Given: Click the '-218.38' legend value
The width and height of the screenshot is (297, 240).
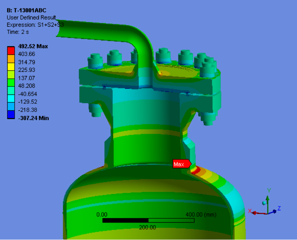Looking at the screenshot, I should 28,110.
